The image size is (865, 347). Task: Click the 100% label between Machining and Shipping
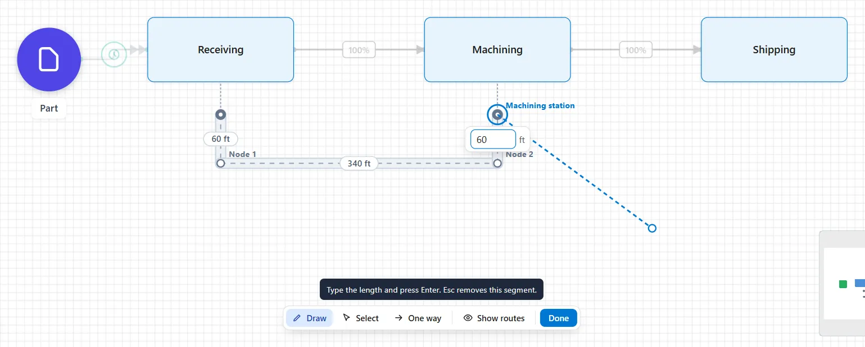pyautogui.click(x=636, y=50)
